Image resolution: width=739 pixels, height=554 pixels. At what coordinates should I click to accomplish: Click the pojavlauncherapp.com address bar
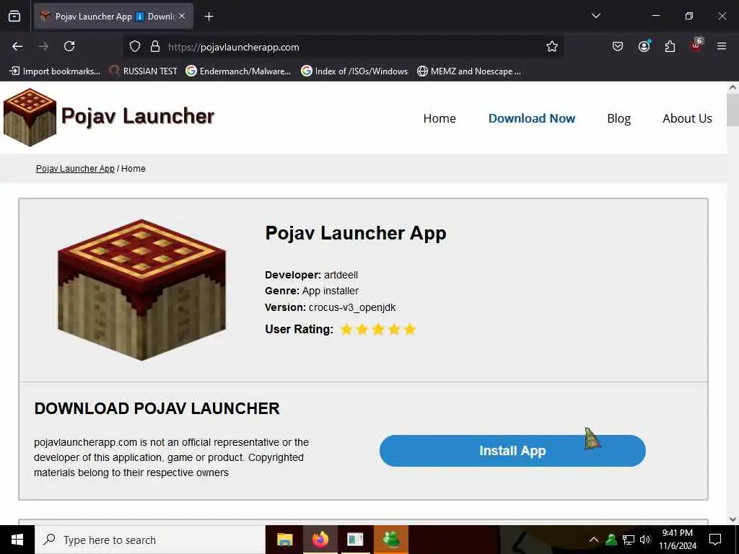point(344,47)
